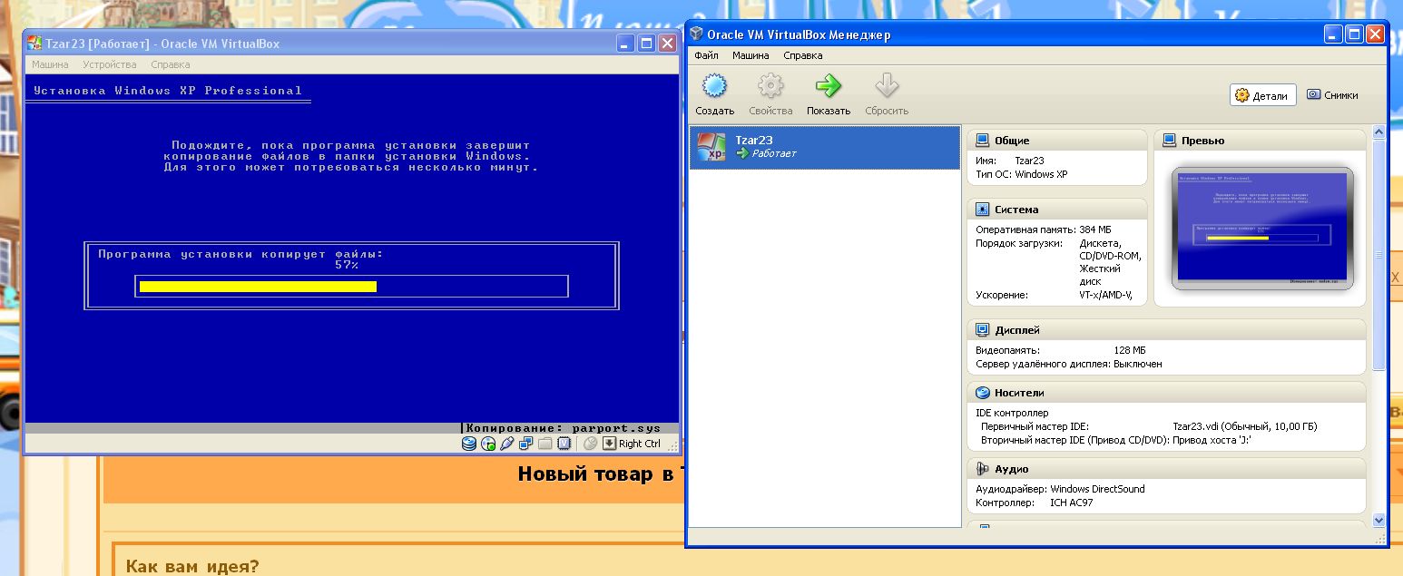Click the Новый товар heading on the web page
1403x576 pixels.
pyautogui.click(x=598, y=473)
